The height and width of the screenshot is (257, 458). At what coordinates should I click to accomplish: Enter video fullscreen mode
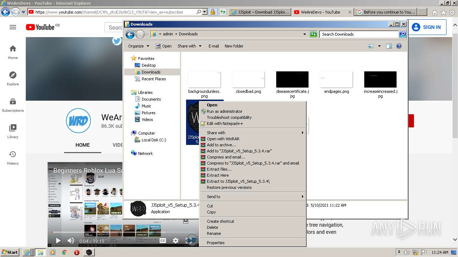[x=189, y=241]
